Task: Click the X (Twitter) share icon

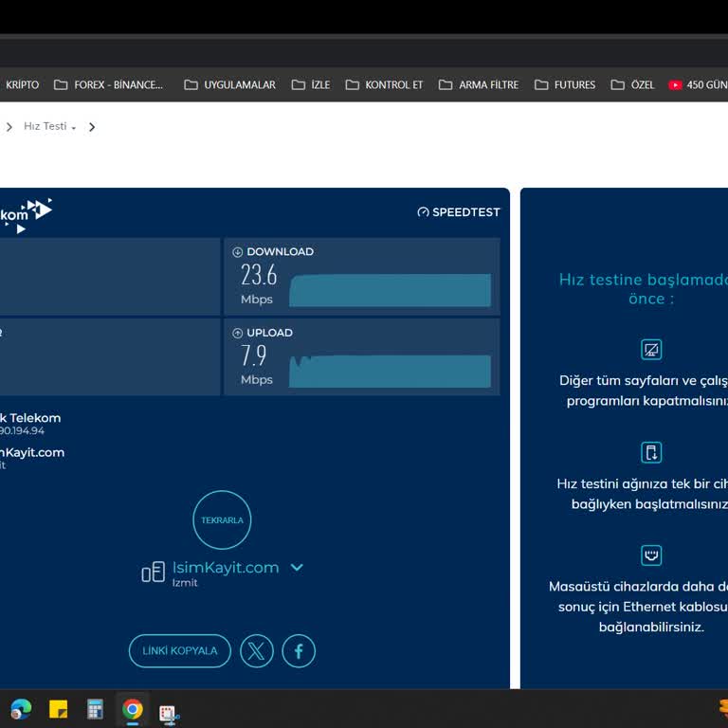Action: [x=256, y=651]
